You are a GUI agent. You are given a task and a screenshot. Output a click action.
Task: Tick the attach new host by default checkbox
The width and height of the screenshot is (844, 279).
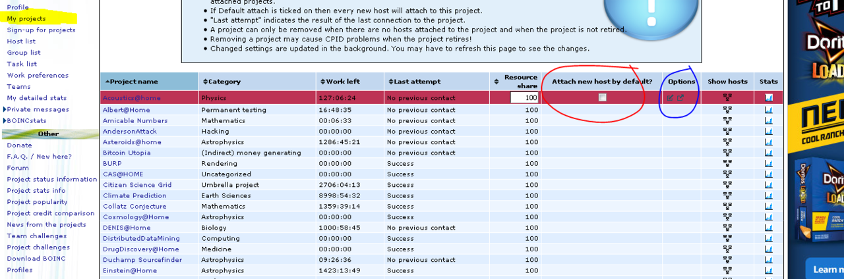[x=602, y=97]
